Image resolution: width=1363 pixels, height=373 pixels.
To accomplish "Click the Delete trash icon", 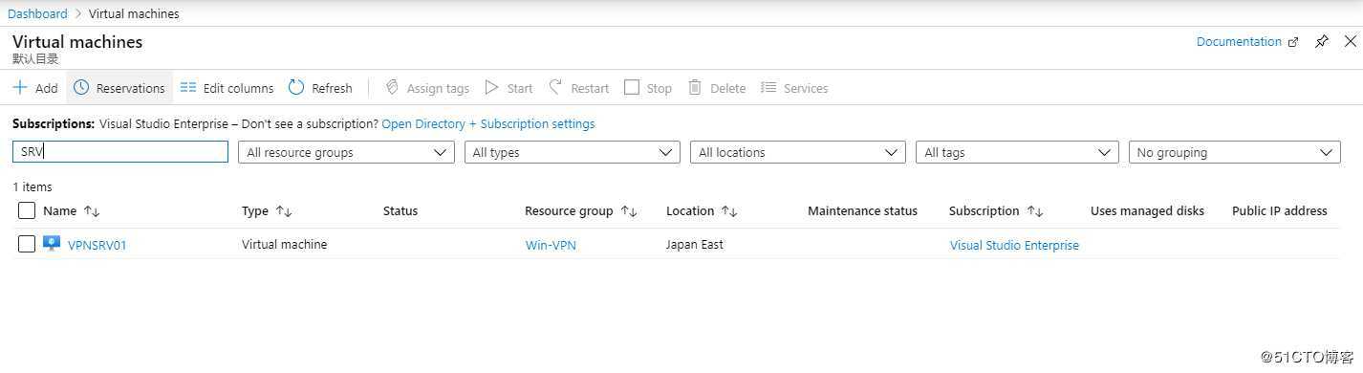I will pyautogui.click(x=695, y=88).
